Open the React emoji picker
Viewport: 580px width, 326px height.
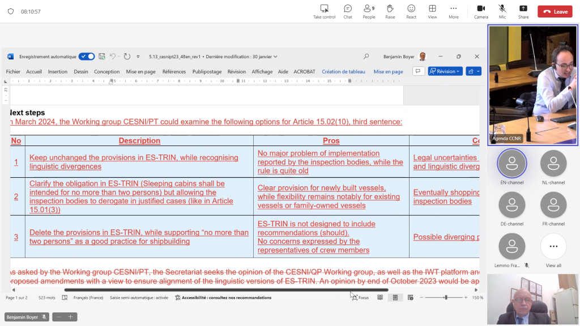pos(411,11)
